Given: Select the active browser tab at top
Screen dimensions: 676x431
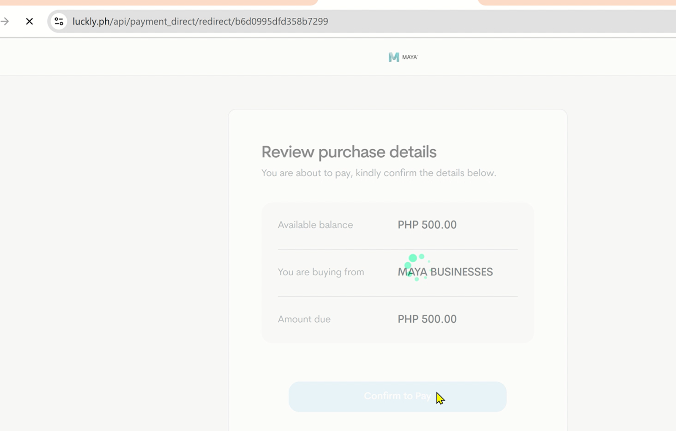Looking at the screenshot, I should pos(397,3).
